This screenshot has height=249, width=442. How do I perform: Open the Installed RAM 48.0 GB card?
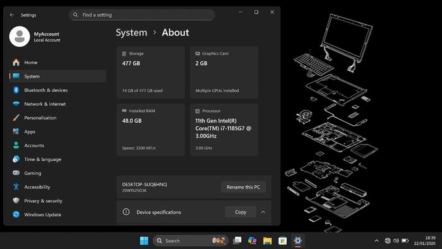(x=151, y=130)
